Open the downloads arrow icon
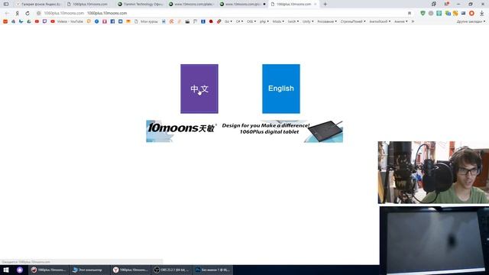 pos(482,13)
